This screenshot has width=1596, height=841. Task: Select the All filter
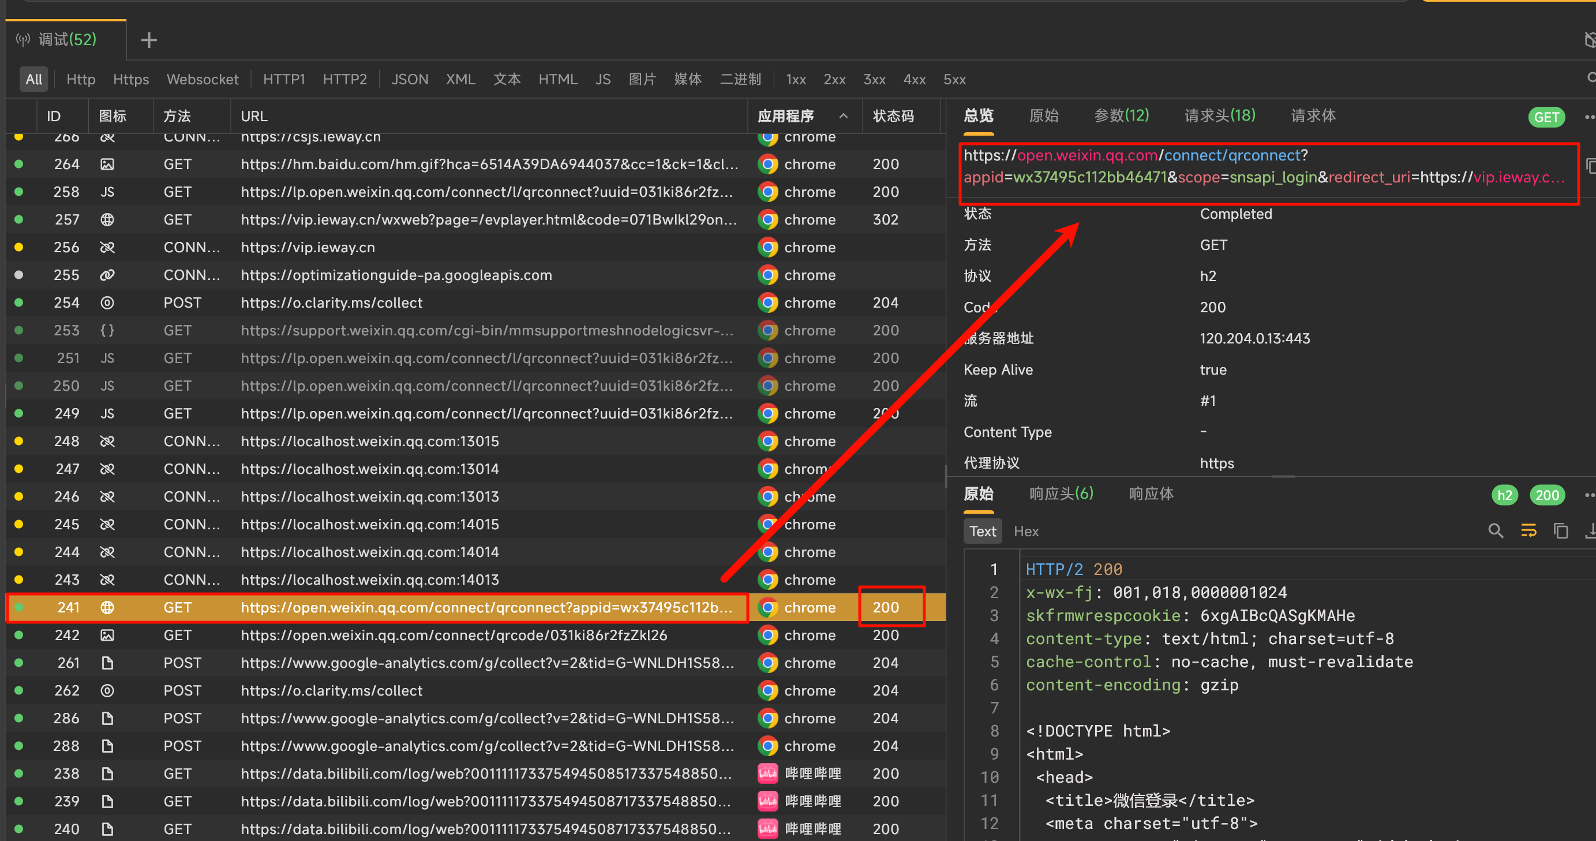click(33, 79)
